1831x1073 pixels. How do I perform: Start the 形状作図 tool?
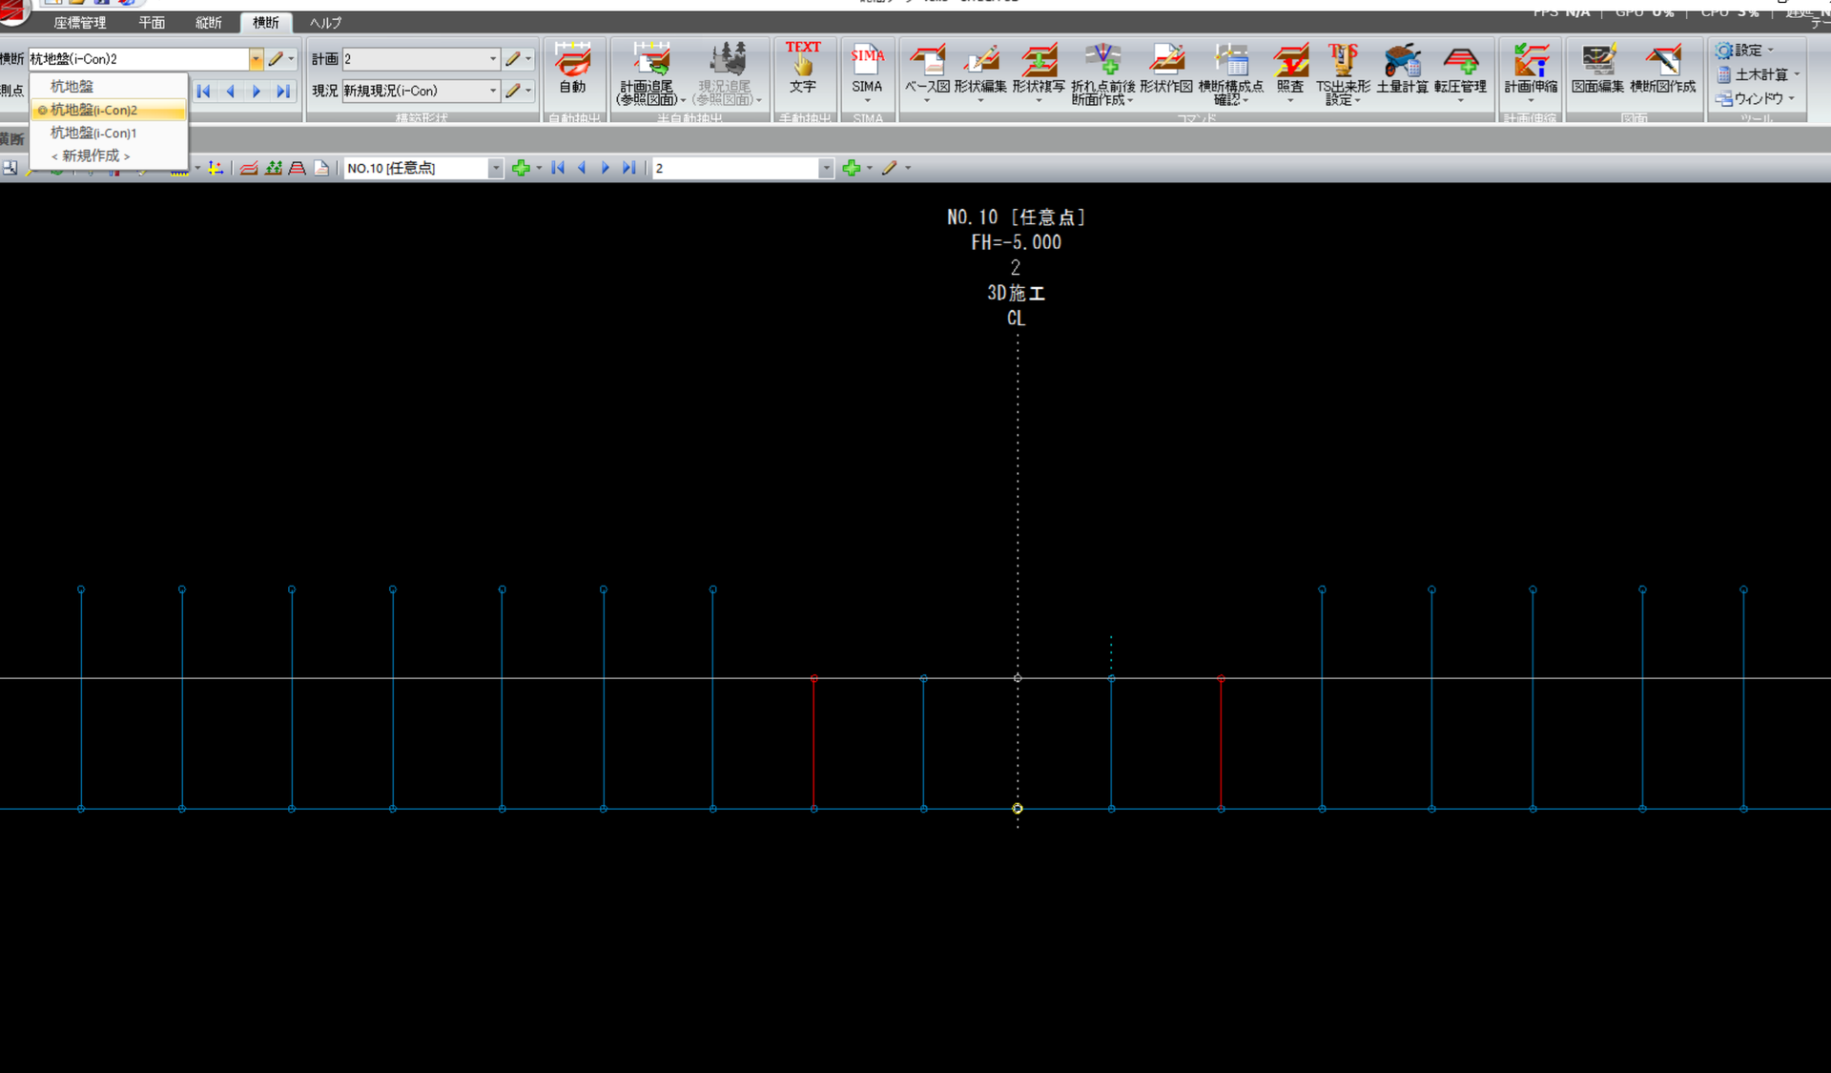(x=1165, y=69)
